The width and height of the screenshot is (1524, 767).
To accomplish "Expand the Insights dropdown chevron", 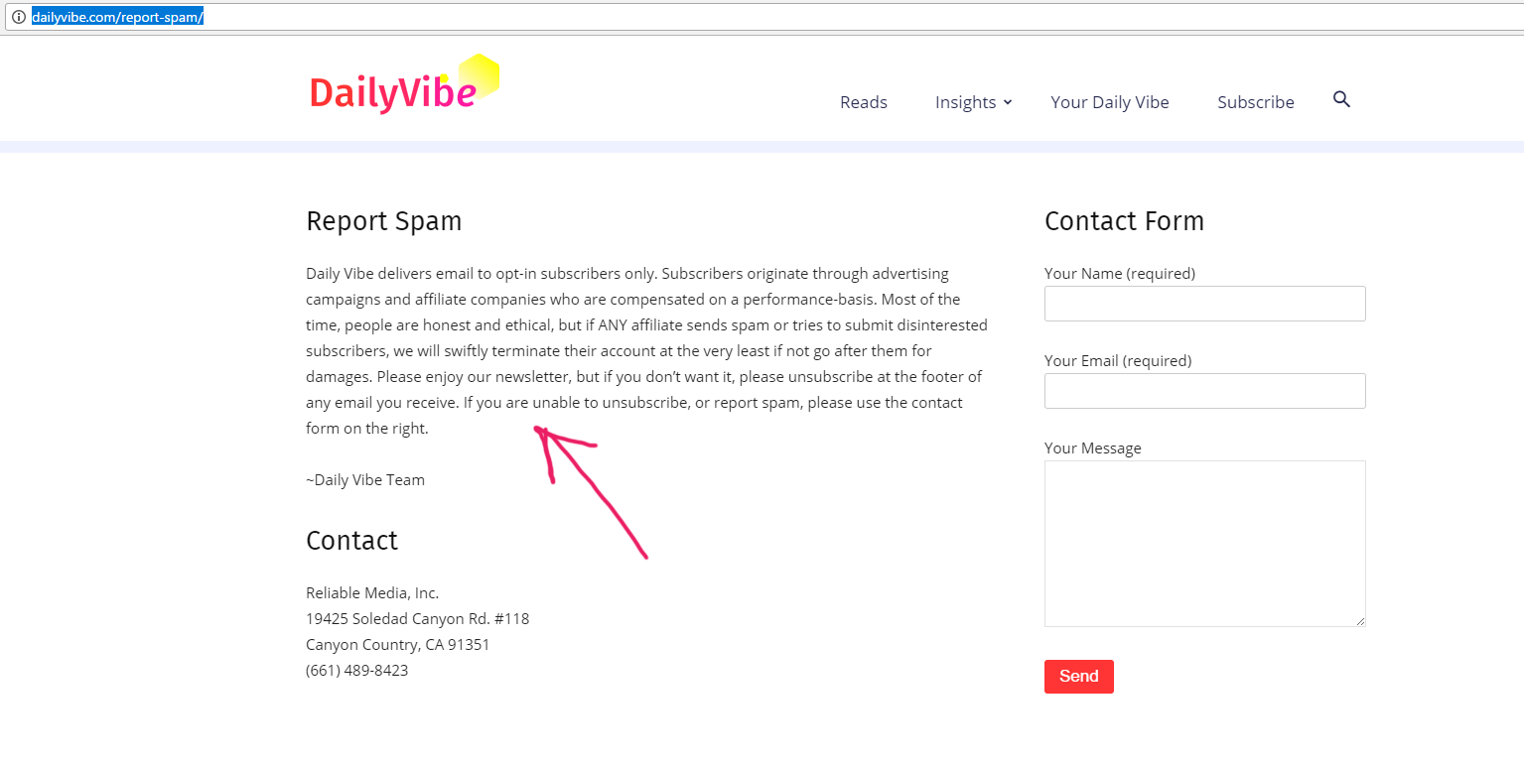I will [1007, 102].
